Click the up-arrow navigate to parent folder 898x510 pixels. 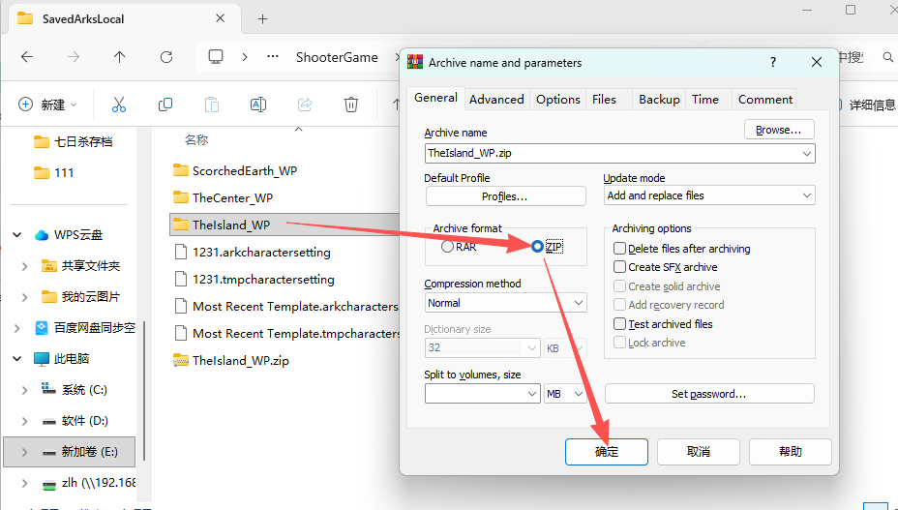click(x=119, y=57)
